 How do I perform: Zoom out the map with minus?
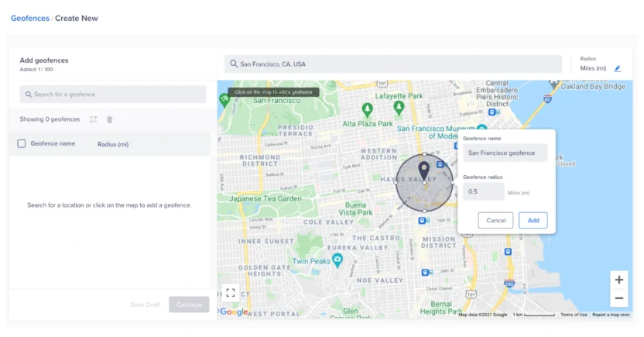click(619, 298)
